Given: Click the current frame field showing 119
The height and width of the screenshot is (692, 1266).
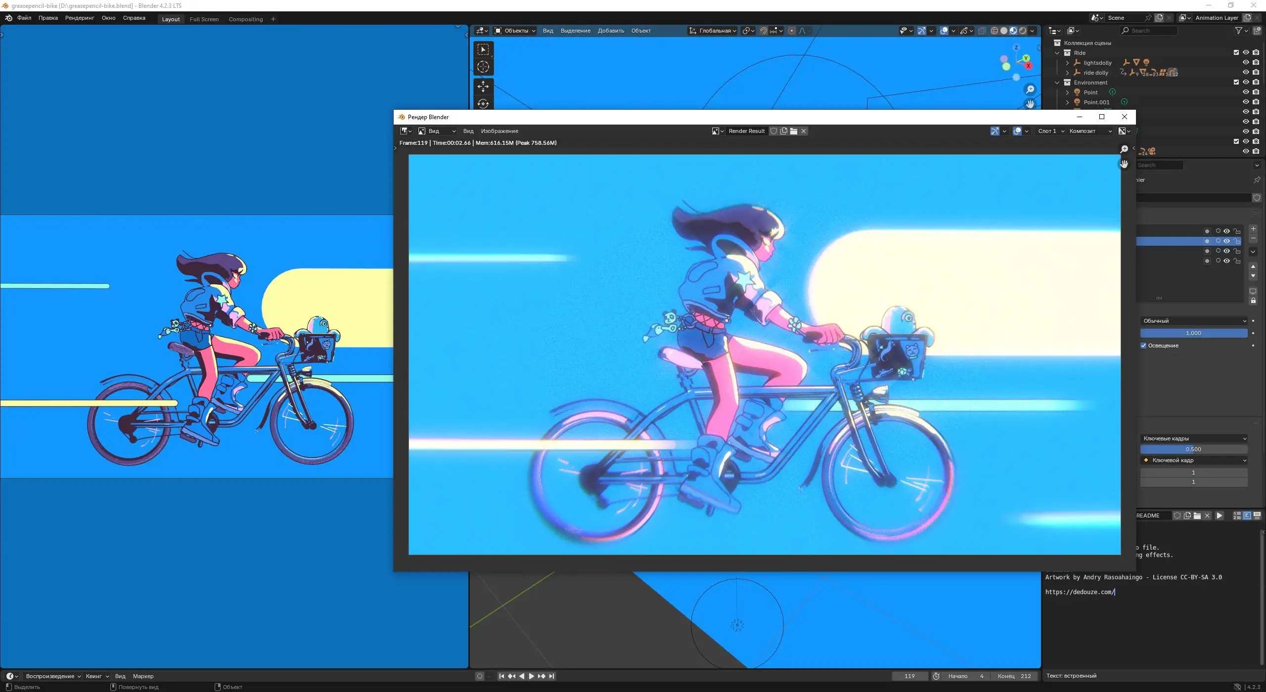Looking at the screenshot, I should point(909,676).
